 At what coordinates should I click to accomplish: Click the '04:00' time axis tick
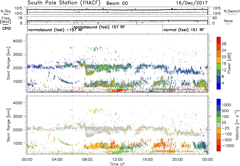(57, 160)
